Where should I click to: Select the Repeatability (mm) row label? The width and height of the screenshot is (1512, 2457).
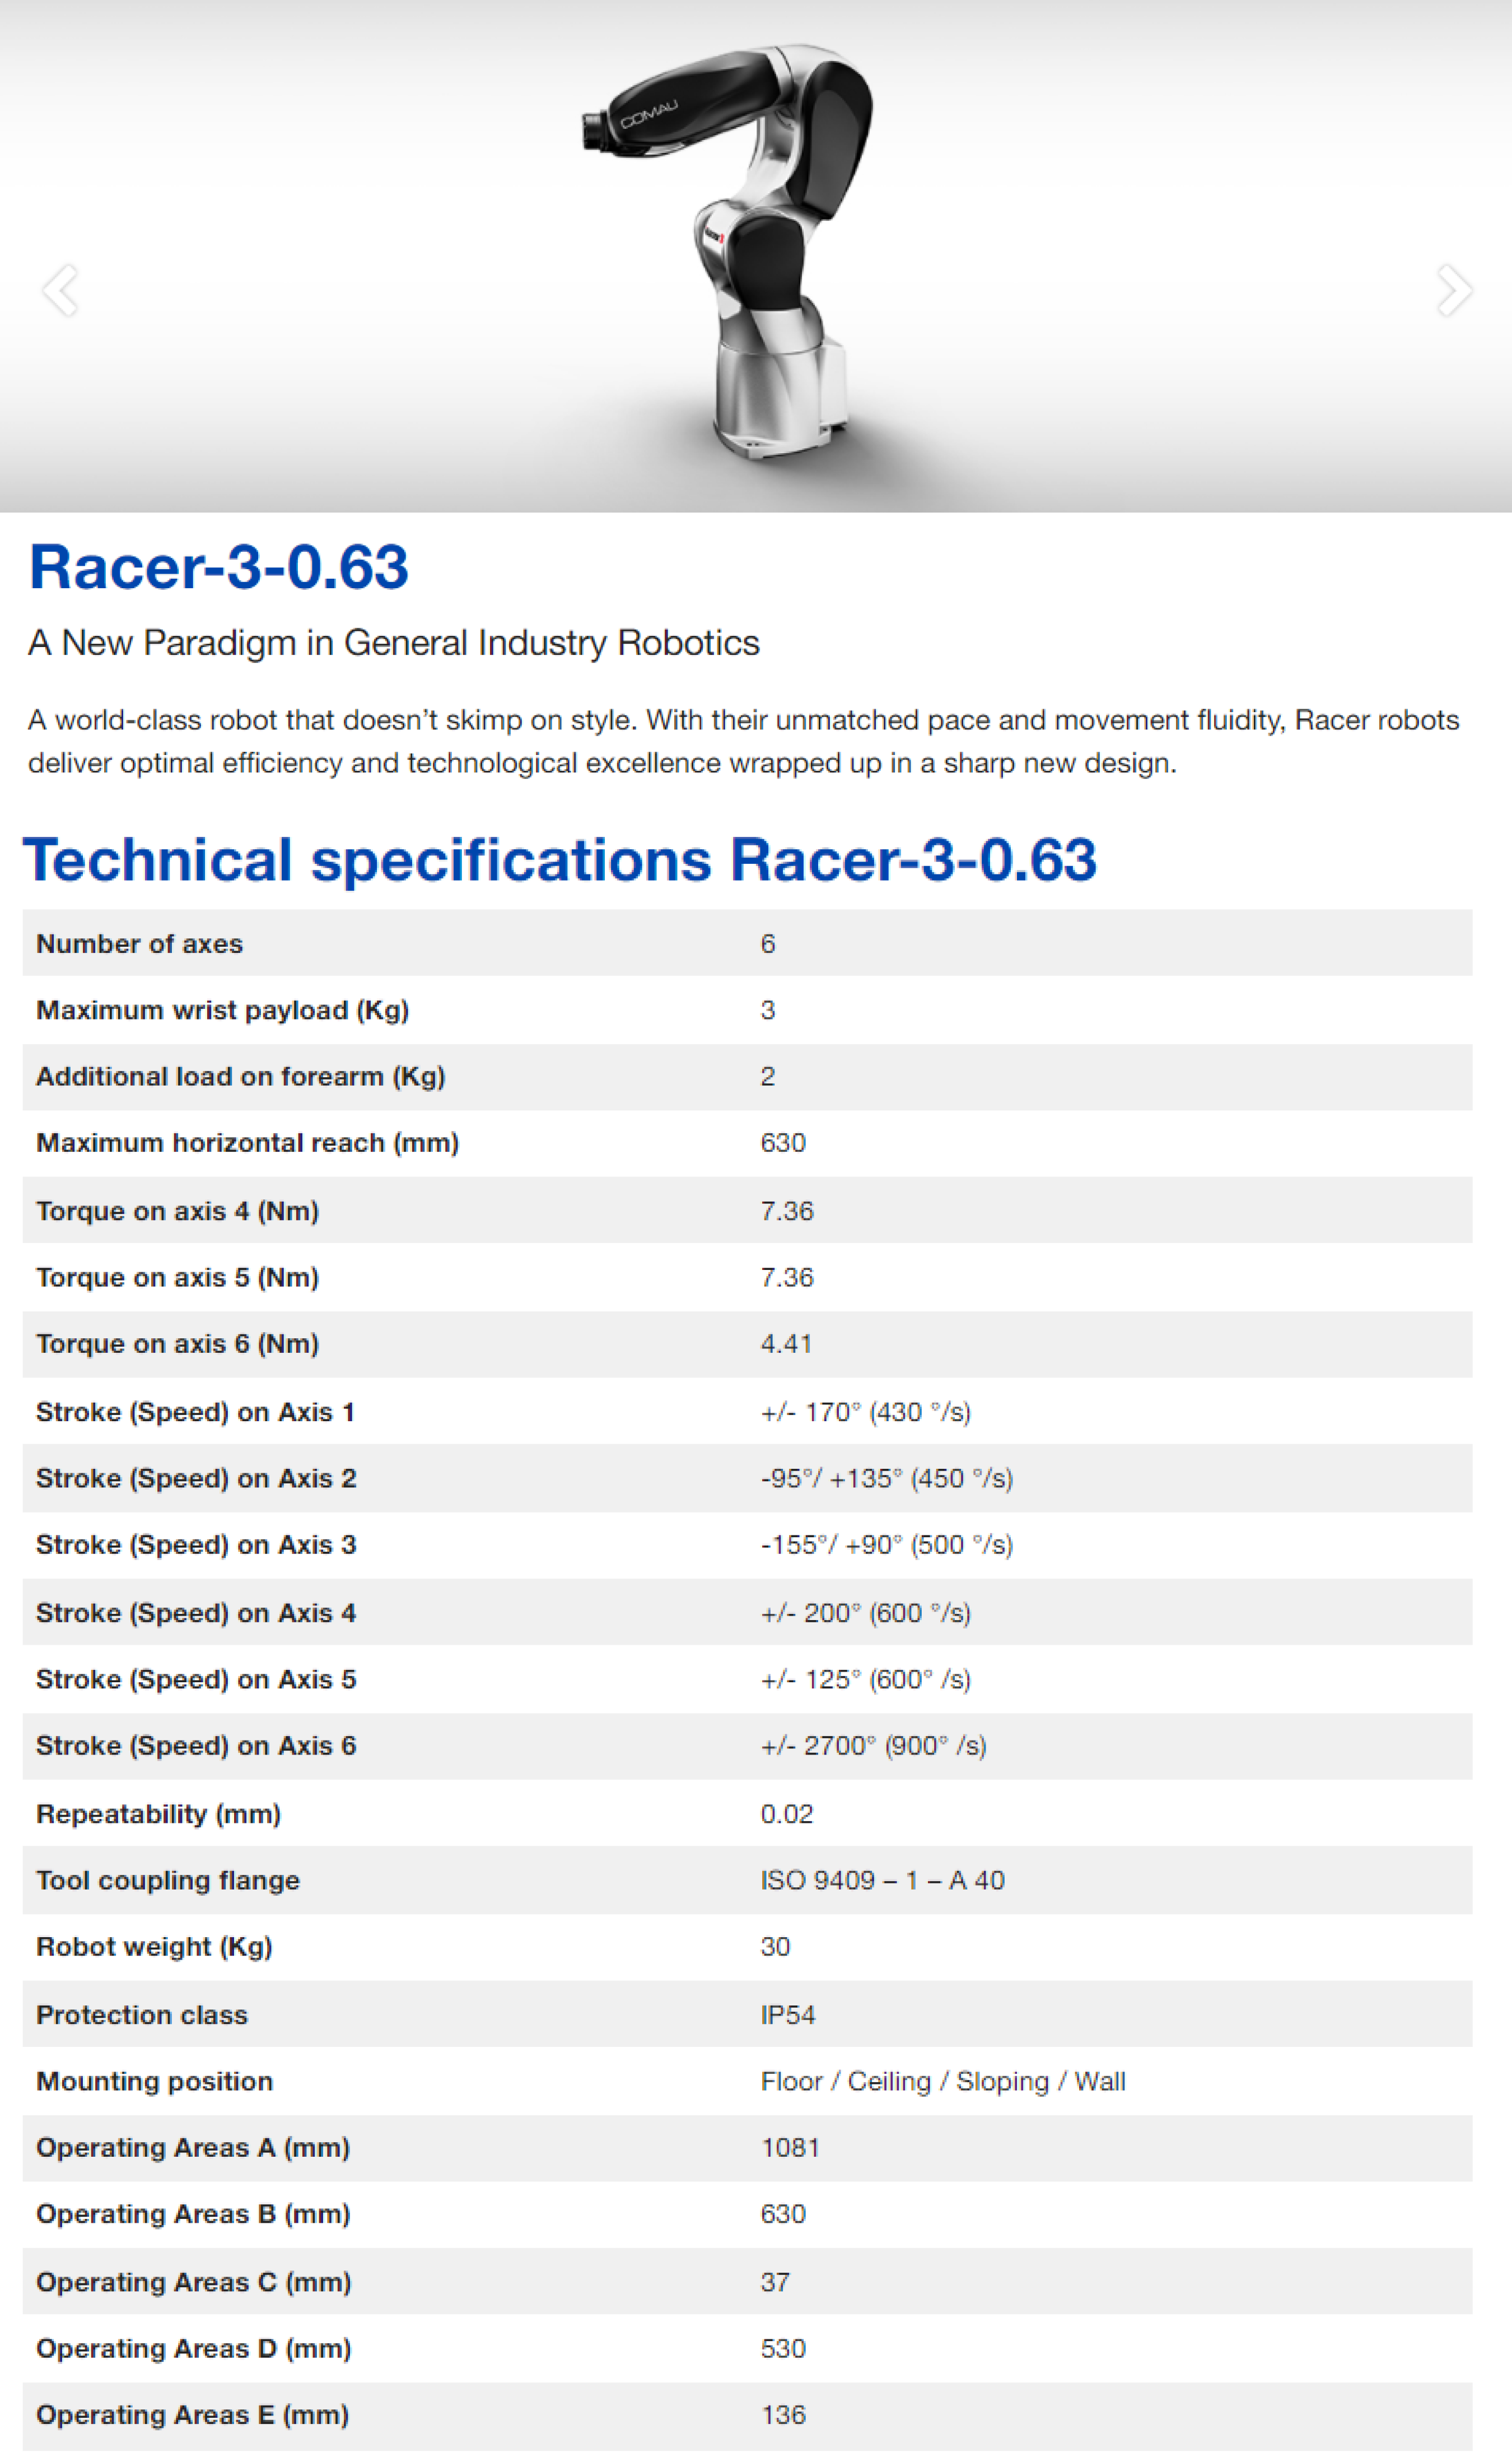[158, 1814]
